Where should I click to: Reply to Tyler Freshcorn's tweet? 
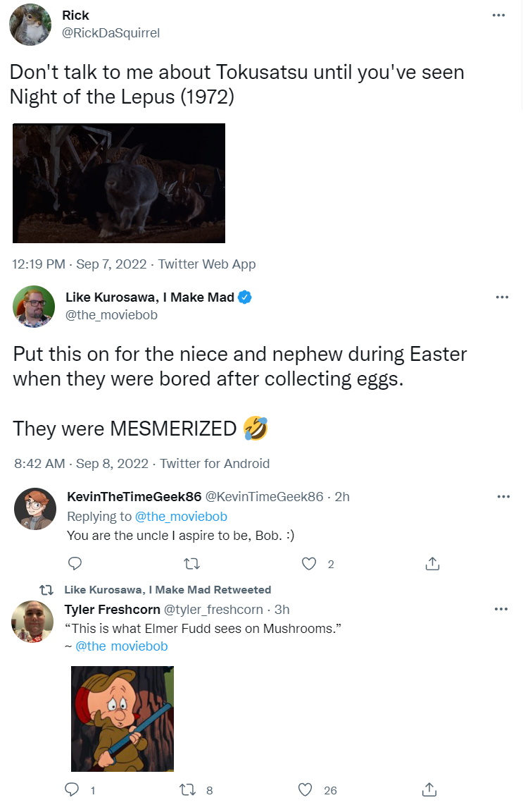(72, 789)
